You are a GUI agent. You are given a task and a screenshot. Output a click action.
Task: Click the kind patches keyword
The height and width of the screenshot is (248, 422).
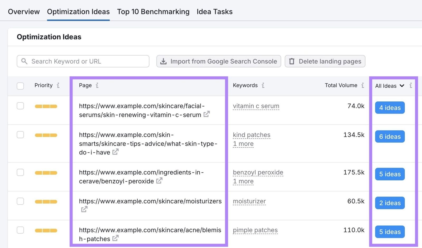click(251, 135)
